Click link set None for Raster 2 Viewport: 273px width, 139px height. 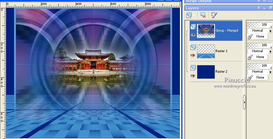pyautogui.click(x=260, y=77)
